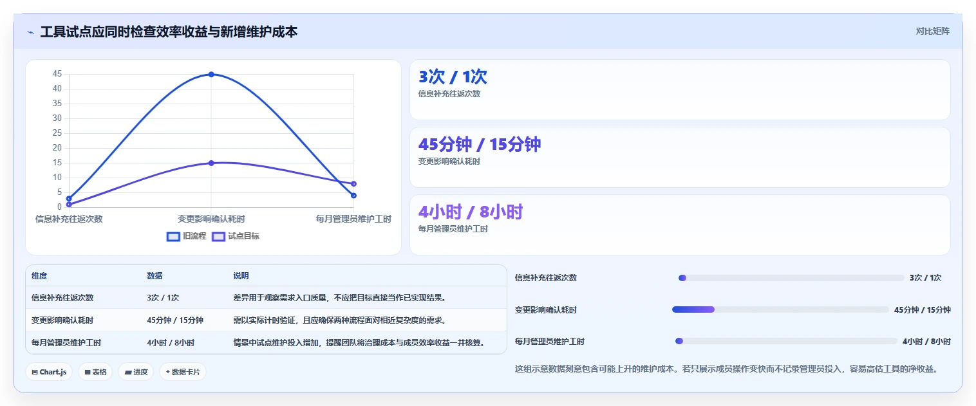Click the 变更影响确认耗时 progress bar
The height and width of the screenshot is (406, 976).
click(x=780, y=309)
